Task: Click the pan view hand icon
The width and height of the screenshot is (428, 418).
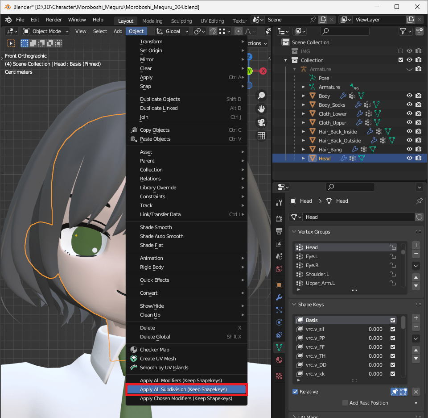Action: [x=261, y=109]
